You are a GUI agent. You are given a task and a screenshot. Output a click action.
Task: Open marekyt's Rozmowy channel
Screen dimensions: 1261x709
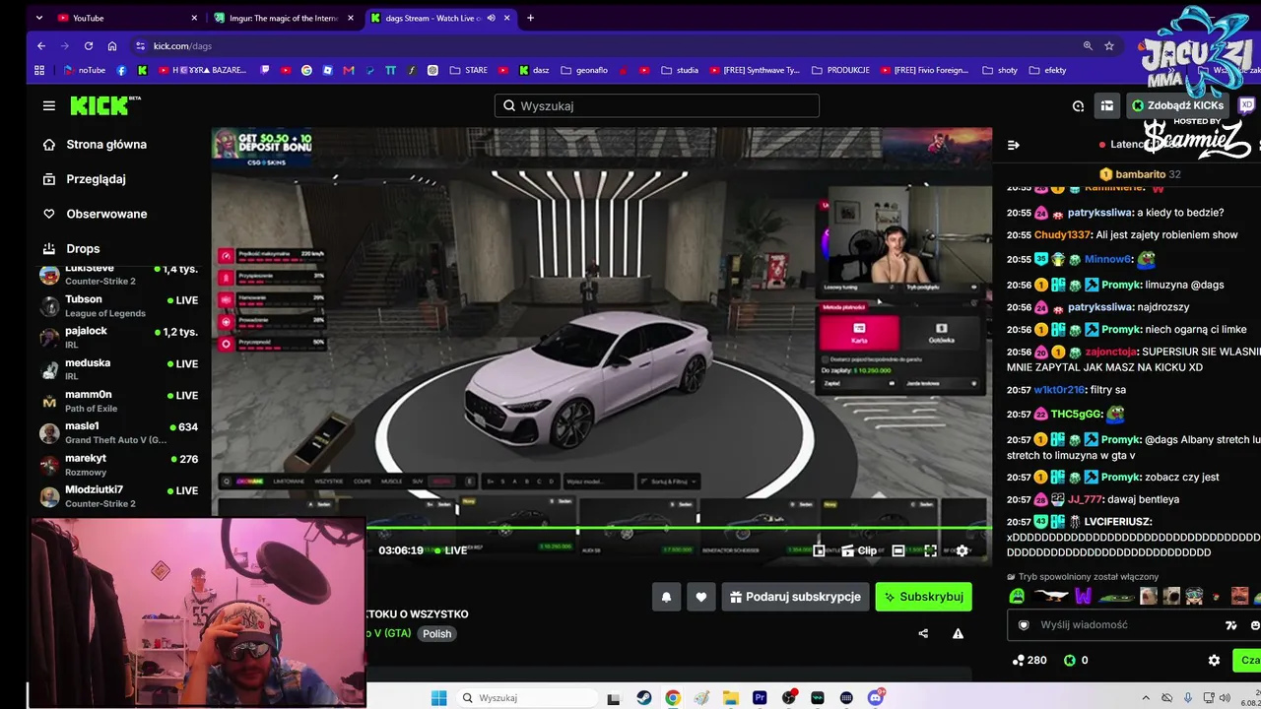coord(118,465)
